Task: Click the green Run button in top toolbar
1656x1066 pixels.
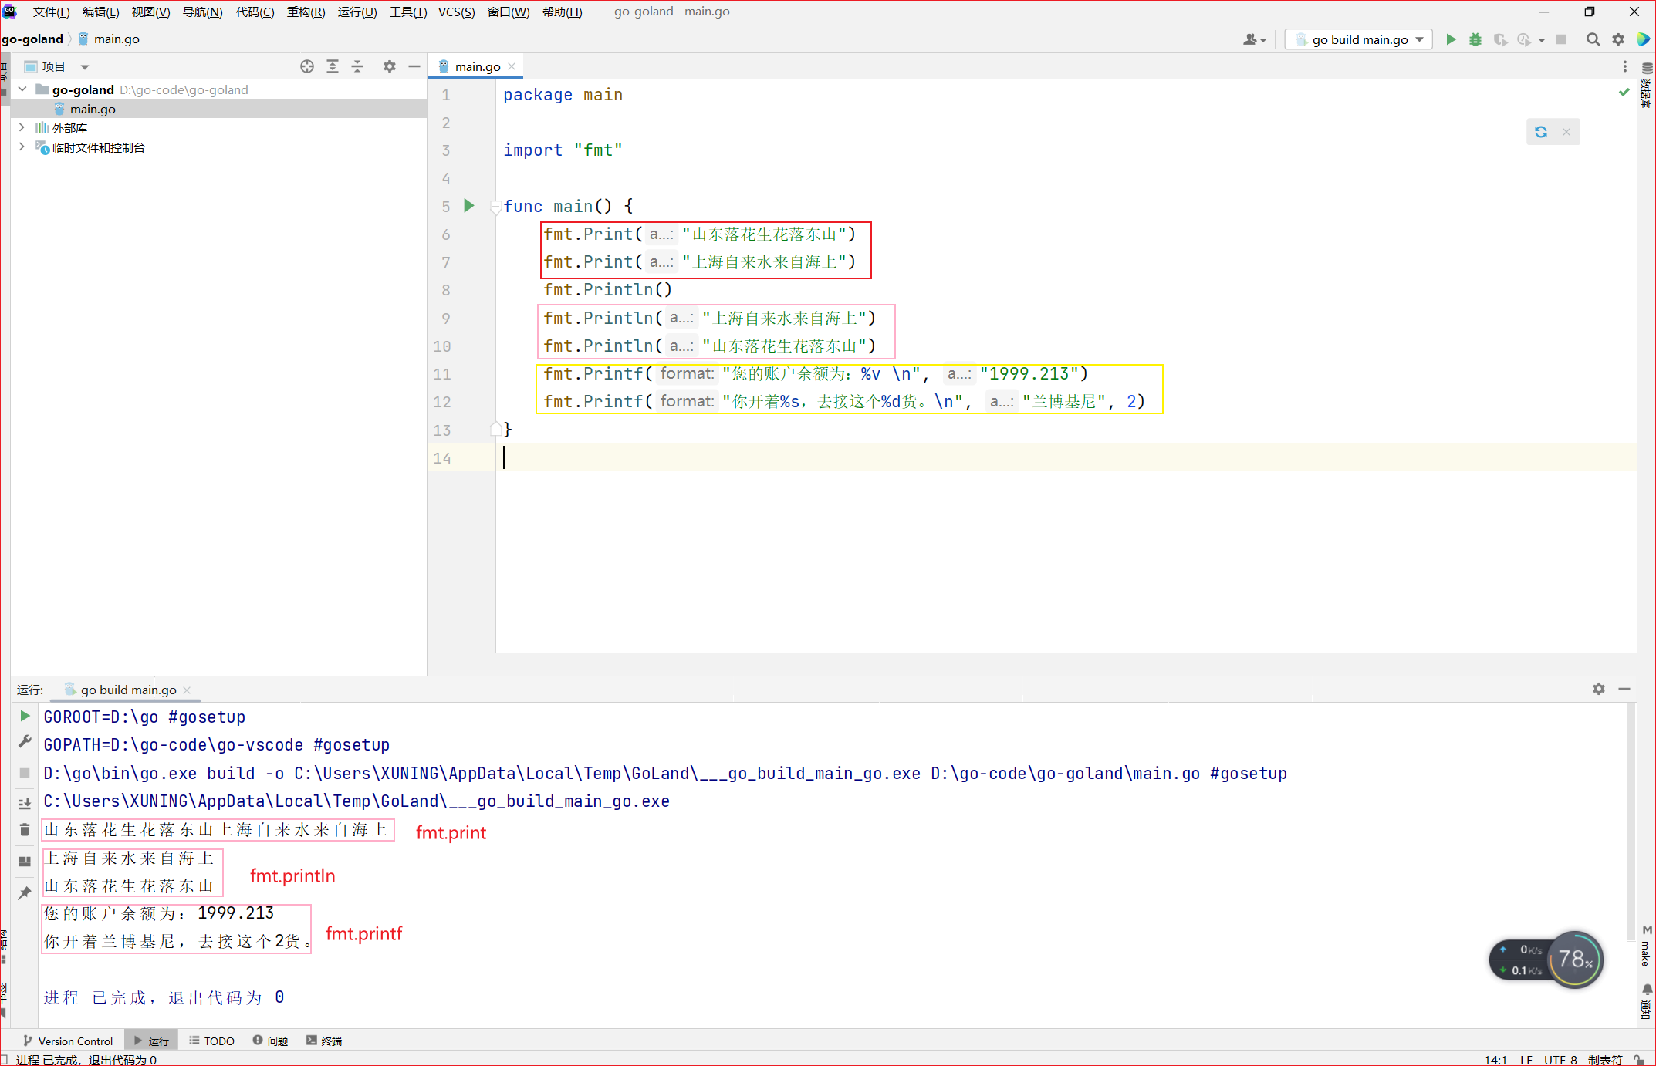Action: coord(1451,39)
